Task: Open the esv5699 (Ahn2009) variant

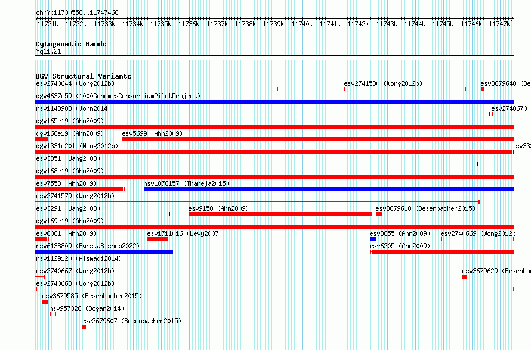Action: click(x=152, y=133)
